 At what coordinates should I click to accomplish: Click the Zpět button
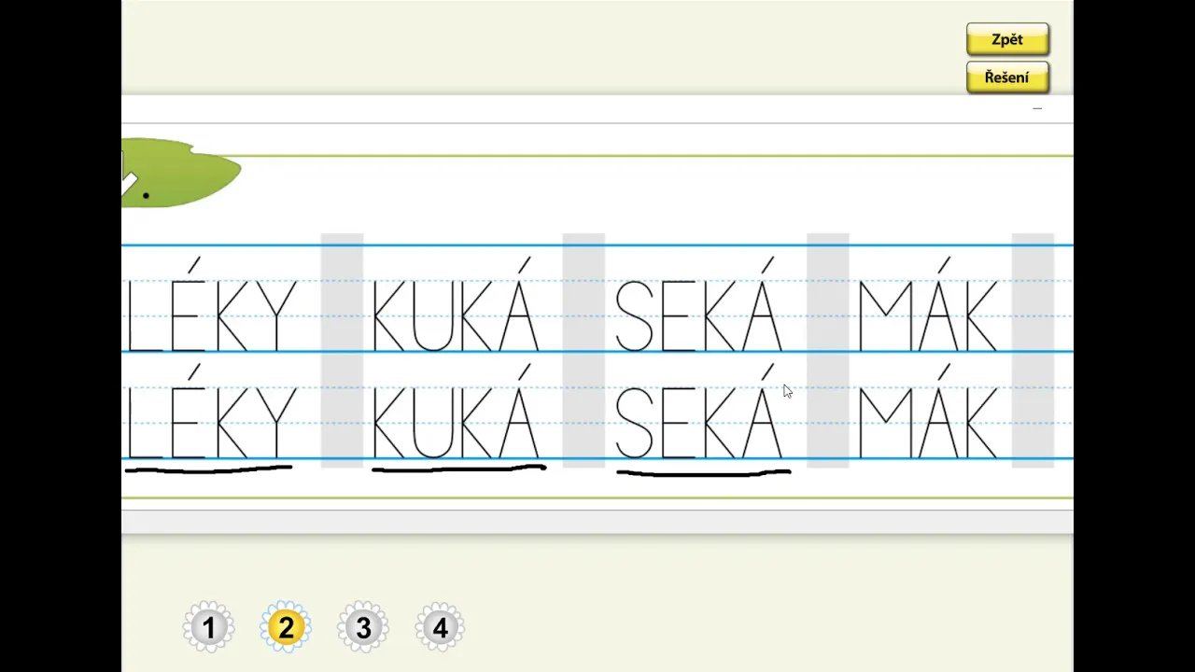[1007, 40]
